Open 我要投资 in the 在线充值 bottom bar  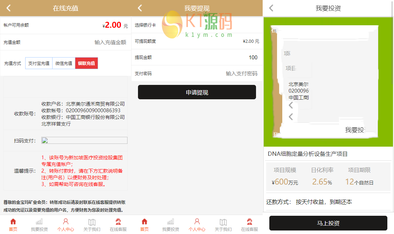39,225
